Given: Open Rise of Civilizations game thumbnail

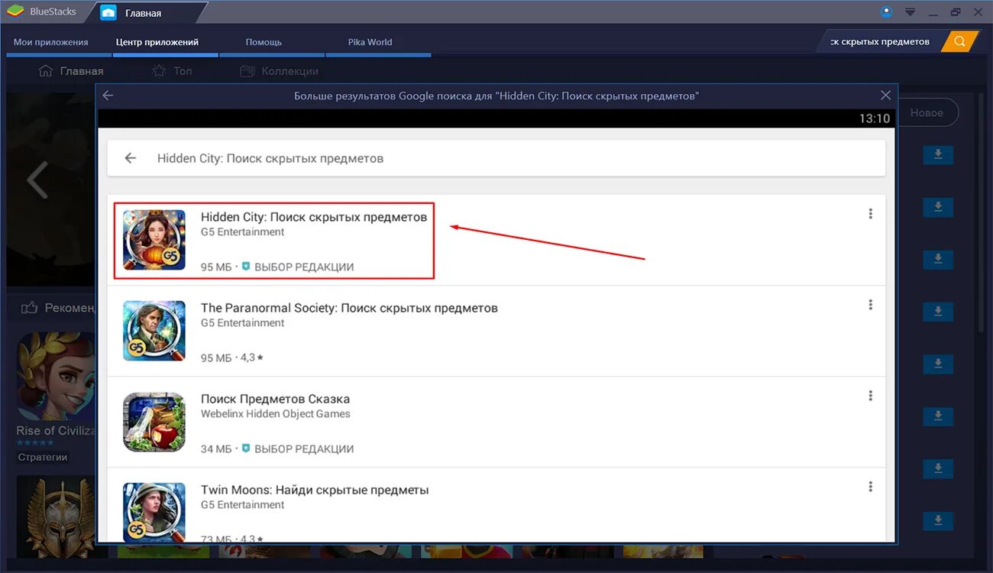Looking at the screenshot, I should [x=55, y=375].
